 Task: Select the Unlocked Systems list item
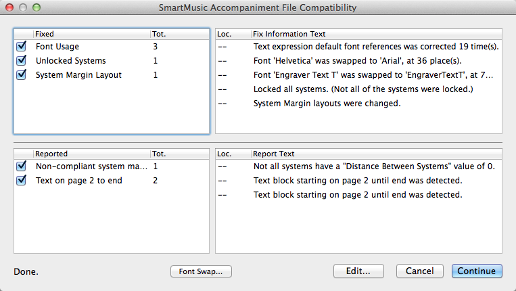tap(112, 61)
